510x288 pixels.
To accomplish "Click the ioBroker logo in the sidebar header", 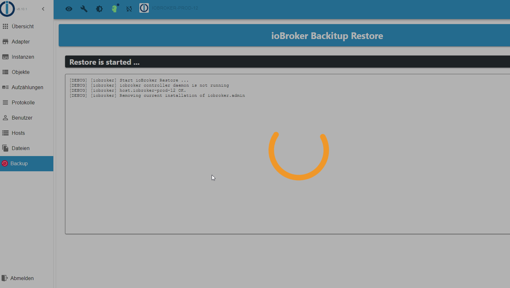I will pyautogui.click(x=7, y=9).
